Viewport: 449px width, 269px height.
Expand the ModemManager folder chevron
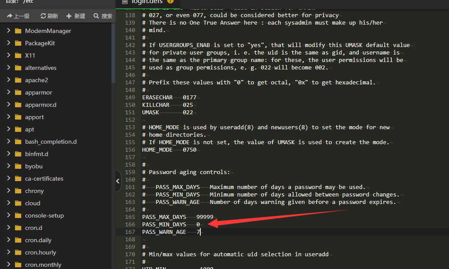click(8, 31)
